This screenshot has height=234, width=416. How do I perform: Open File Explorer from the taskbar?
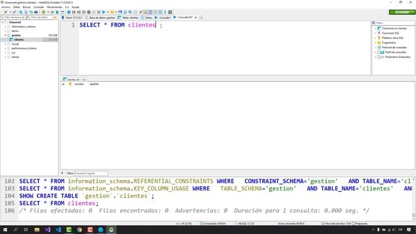click(x=37, y=229)
